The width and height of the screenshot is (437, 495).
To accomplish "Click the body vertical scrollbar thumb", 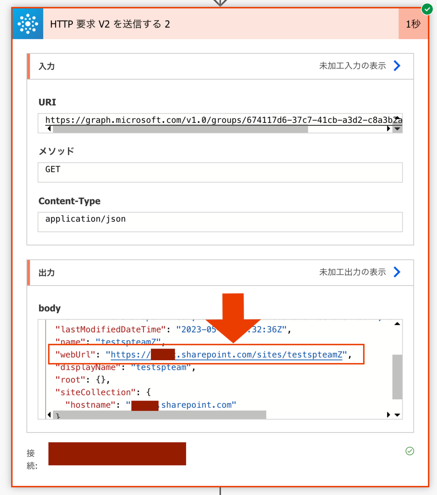I will pyautogui.click(x=397, y=377).
